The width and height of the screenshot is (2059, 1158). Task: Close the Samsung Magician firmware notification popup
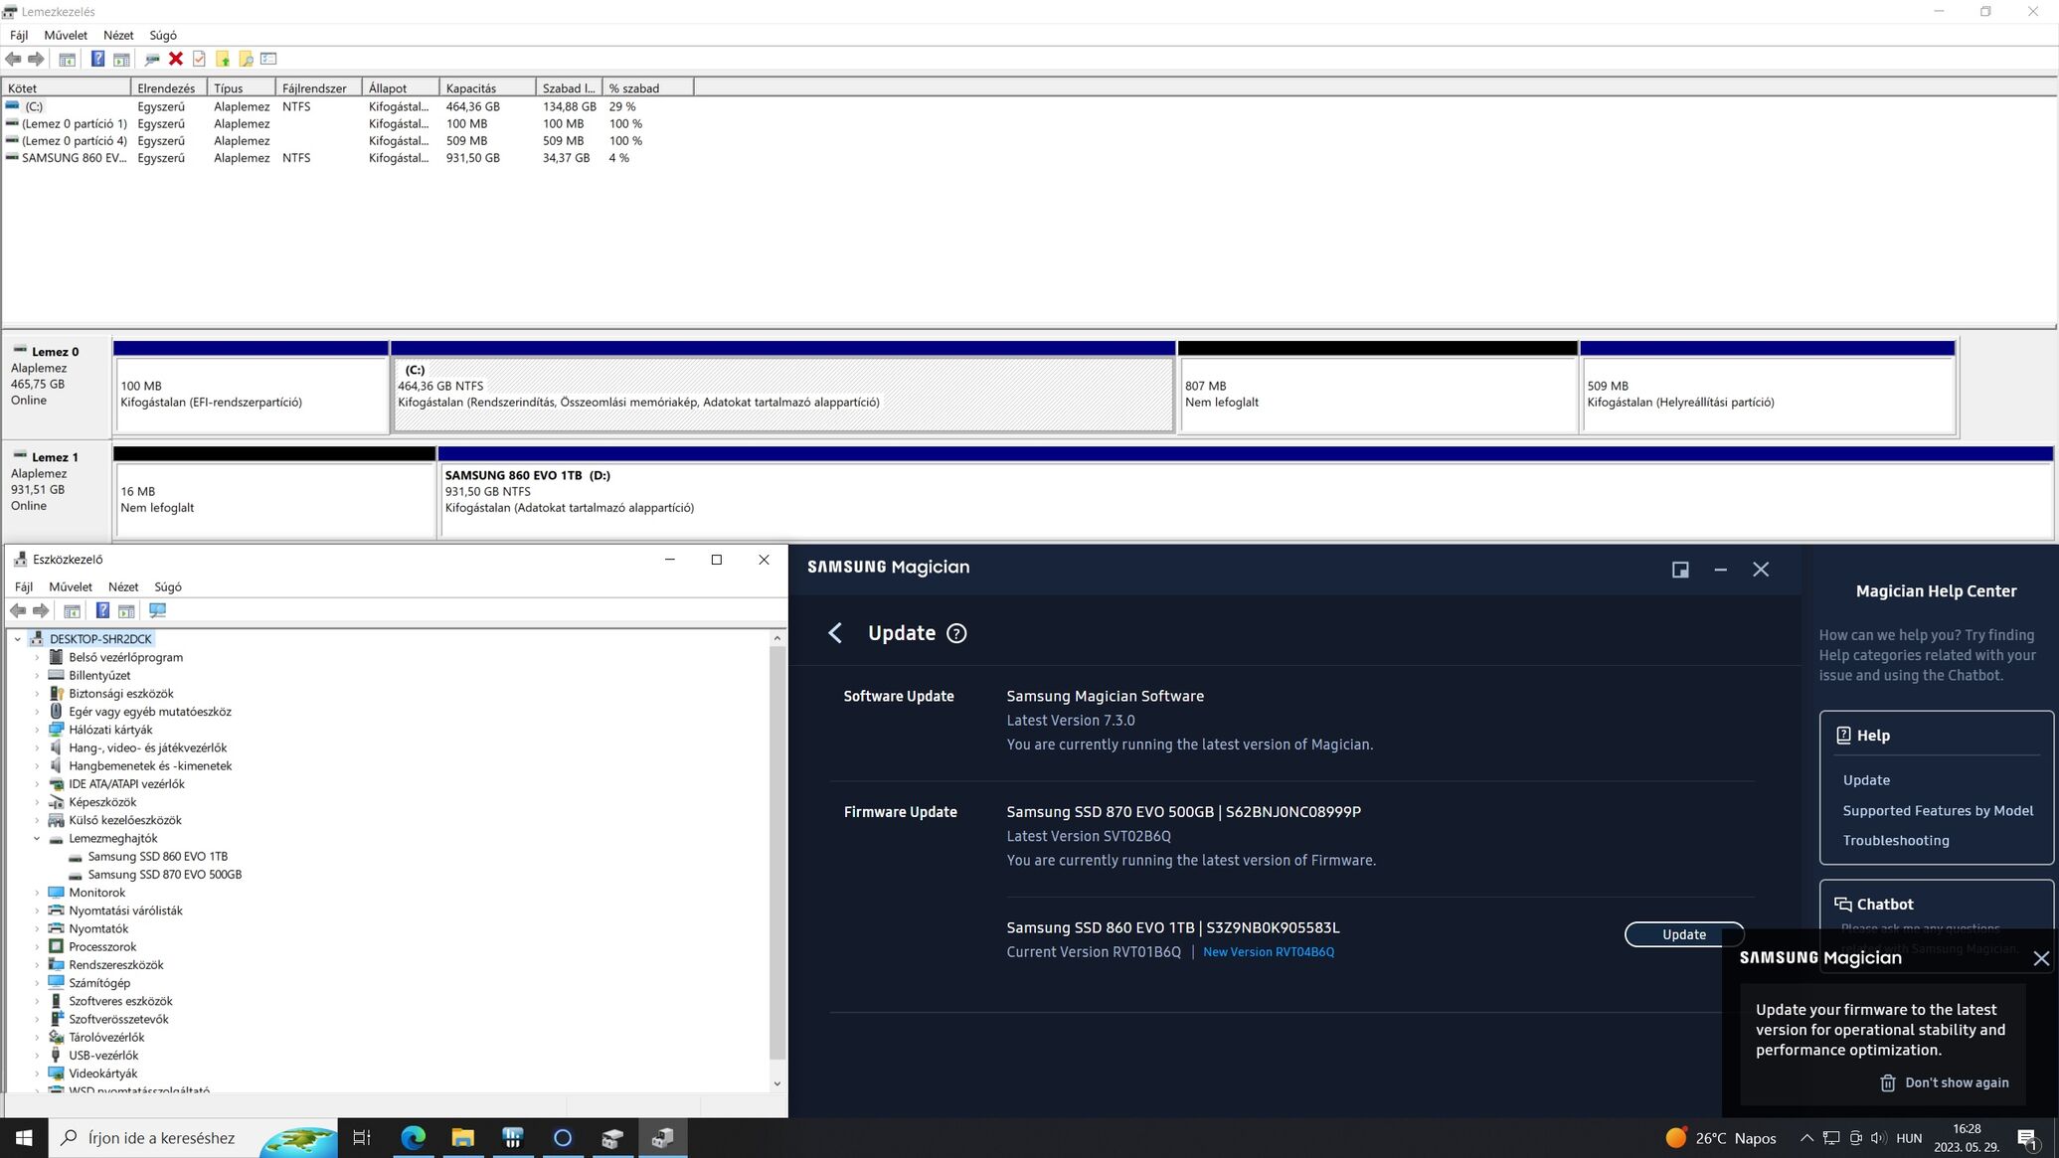tap(2041, 958)
